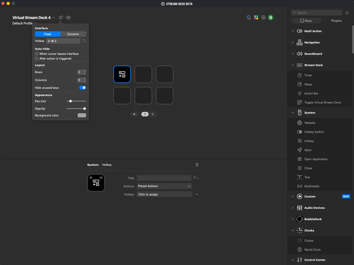Open the Preset Actions dropdown
Image resolution: width=354 pixels, height=265 pixels.
164,186
